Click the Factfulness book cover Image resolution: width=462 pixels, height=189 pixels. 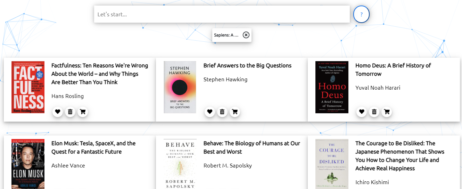click(28, 87)
